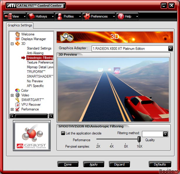180x174 pixels.
Task: Select the VPU Recover tree item
Action: pyautogui.click(x=31, y=105)
